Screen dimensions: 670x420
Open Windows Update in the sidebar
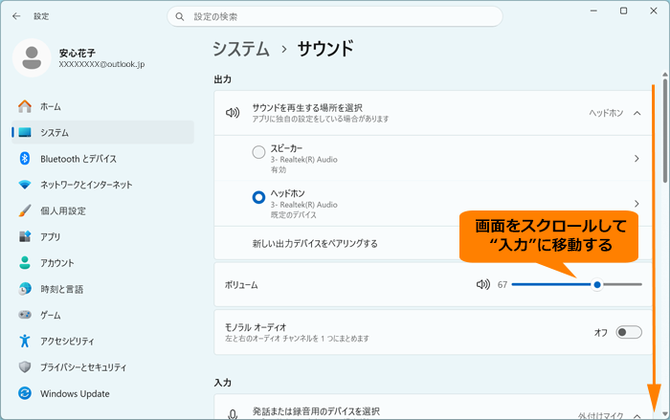pos(103,393)
